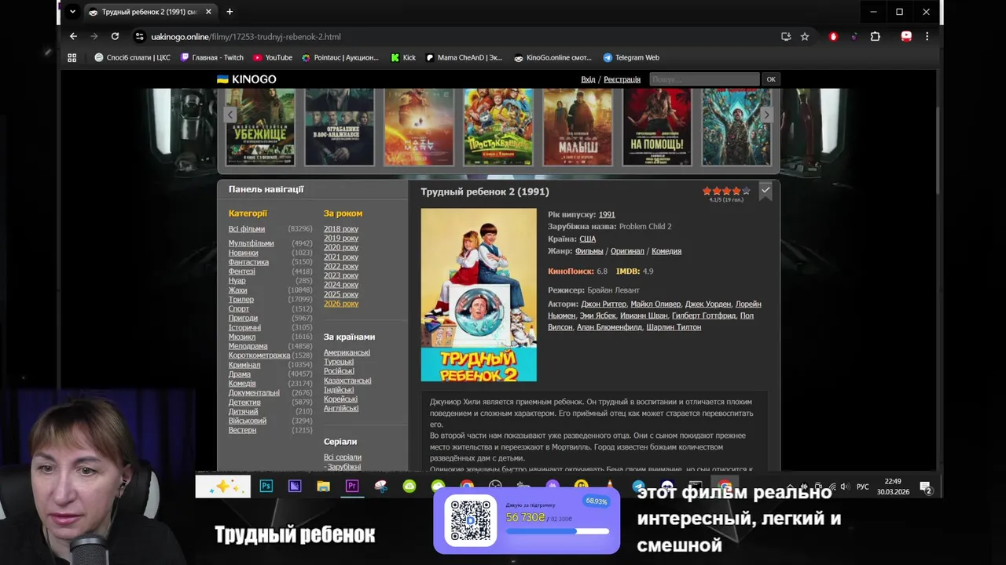Open the Telegram Web bookmark
1006x565 pixels.
click(631, 57)
